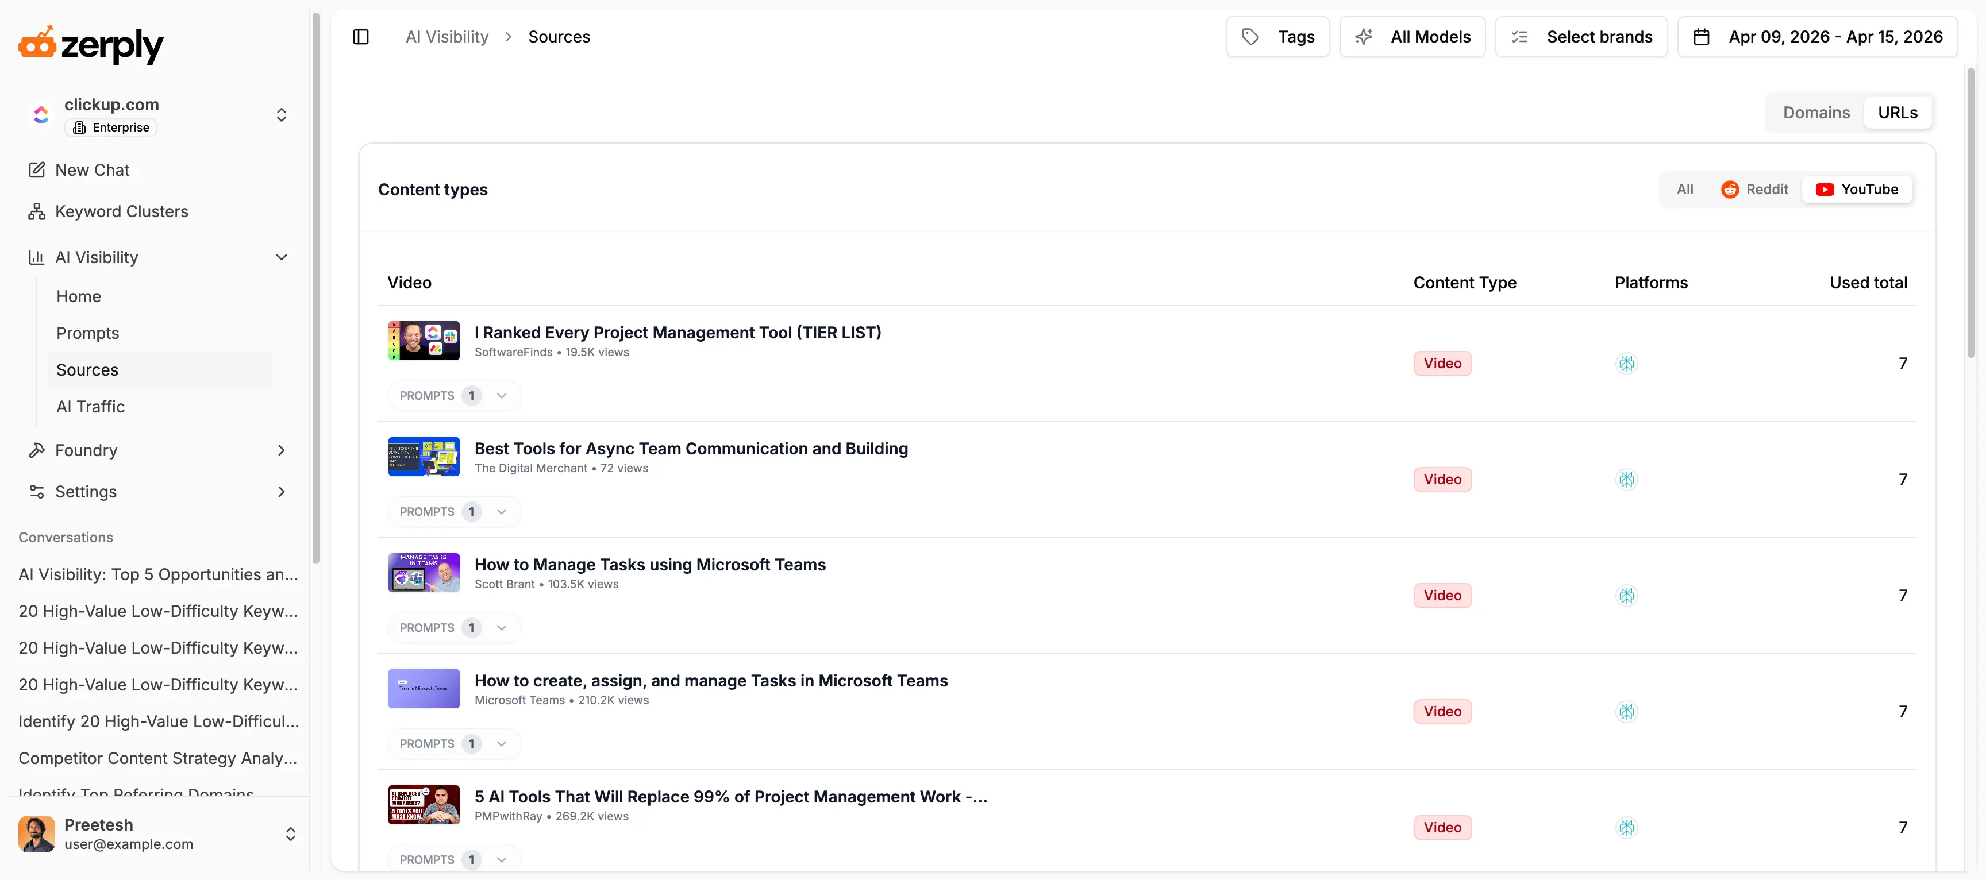Open the Microsoft Teams tasks video thumbnail
The image size is (1986, 880).
(x=424, y=689)
